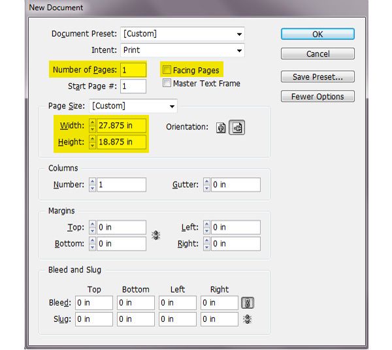The image size is (392, 350).
Task: Increase Columns Number with up arrow
Action: click(x=93, y=182)
